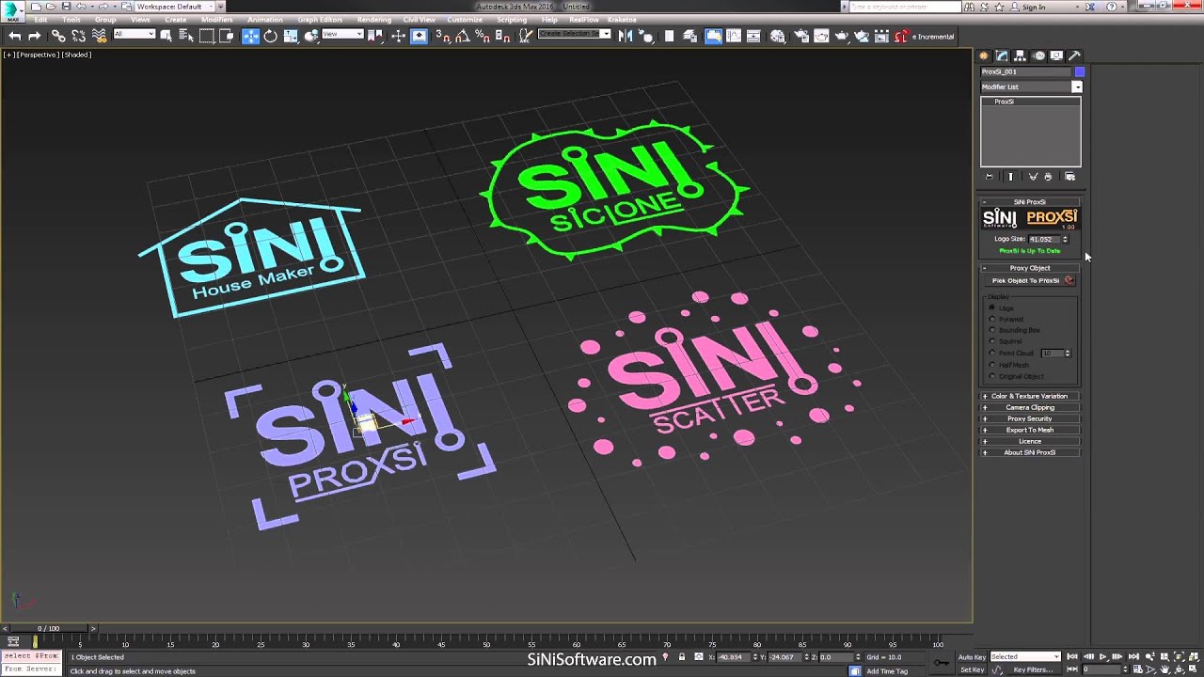The width and height of the screenshot is (1204, 677).
Task: Select the Pyramid display radio button
Action: 992,320
